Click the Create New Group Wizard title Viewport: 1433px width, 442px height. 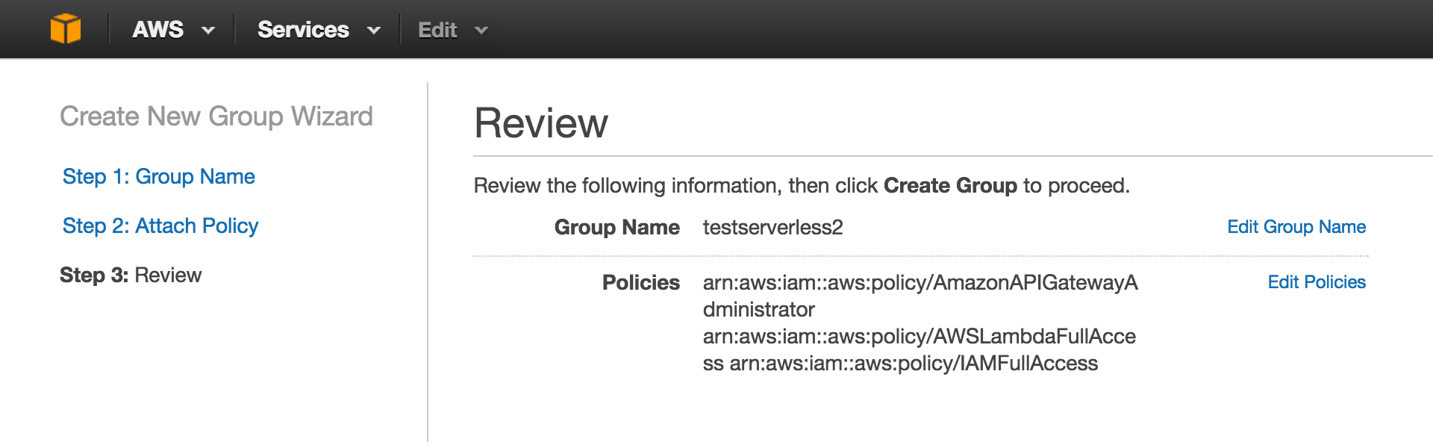[216, 116]
